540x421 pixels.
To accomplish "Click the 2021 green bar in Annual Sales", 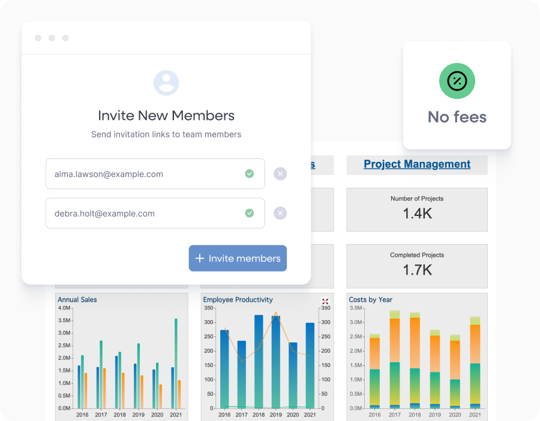I will (x=176, y=366).
